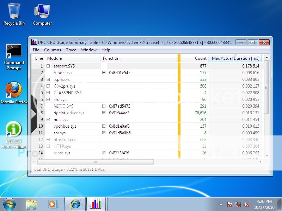
Task: Open Windows Explorer from the taskbar
Action: [31, 204]
